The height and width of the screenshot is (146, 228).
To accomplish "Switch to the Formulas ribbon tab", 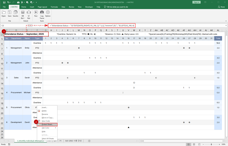I will click(54, 7).
